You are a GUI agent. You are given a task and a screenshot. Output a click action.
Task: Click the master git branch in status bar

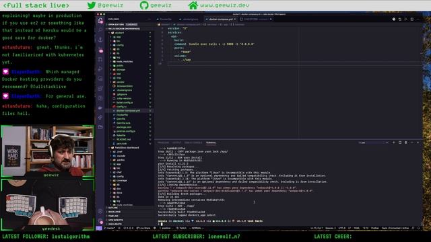(x=109, y=228)
